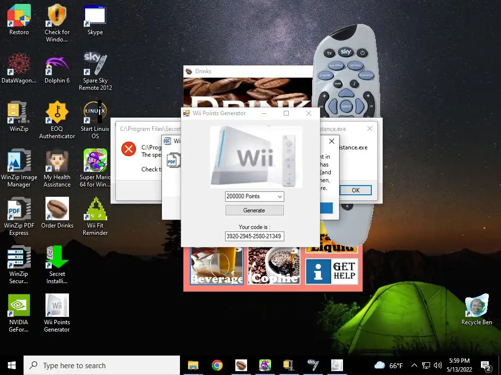Click the Wii console picture
Screen dimensions: 501x375
pos(256,157)
